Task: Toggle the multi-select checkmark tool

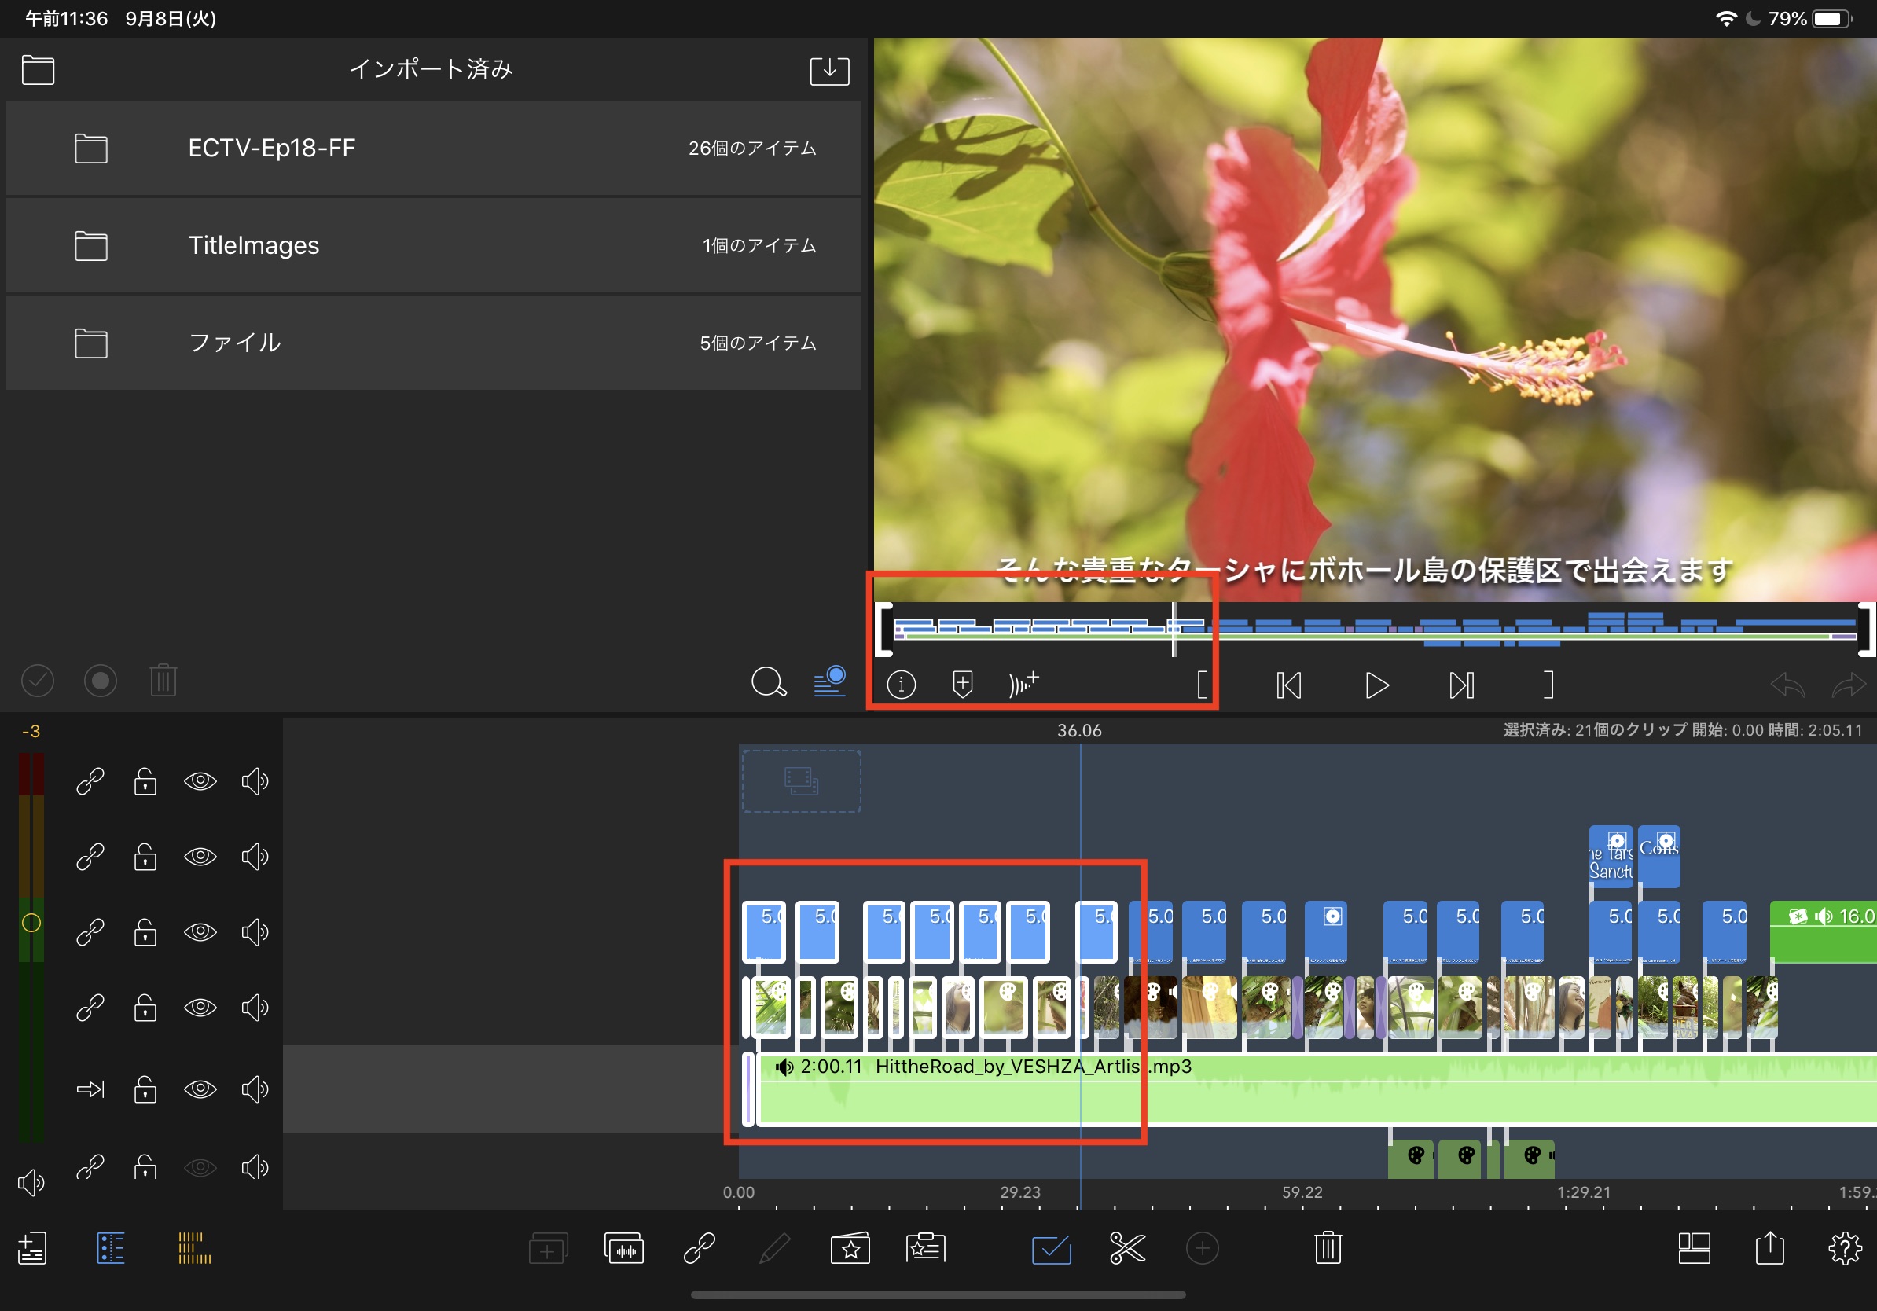Action: tap(1052, 1248)
